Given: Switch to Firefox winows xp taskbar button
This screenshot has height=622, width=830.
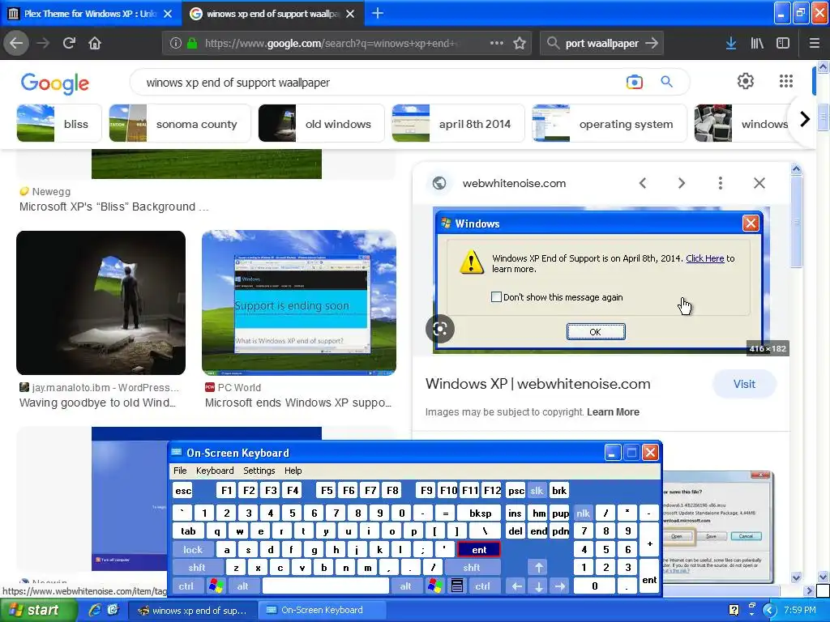Looking at the screenshot, I should [x=193, y=611].
